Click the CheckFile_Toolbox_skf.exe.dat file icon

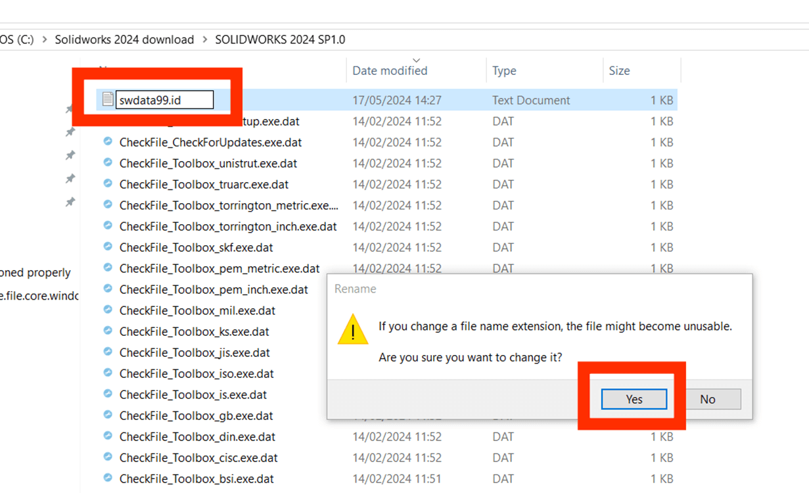tap(108, 247)
